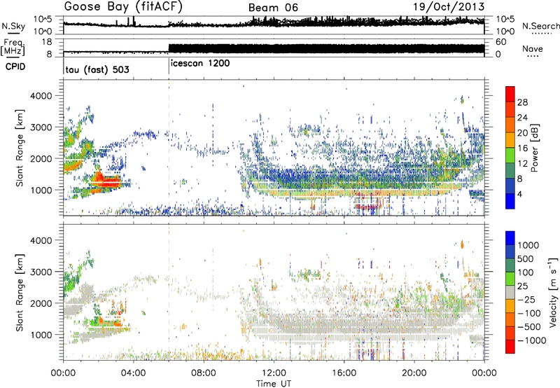Click the '12' tick on Power color bar
Viewport: 560px width, 388px height.
(522, 163)
